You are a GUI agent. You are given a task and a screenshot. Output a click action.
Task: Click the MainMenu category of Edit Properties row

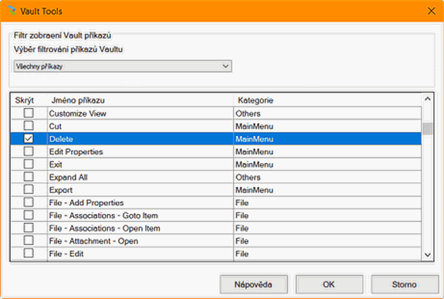click(254, 151)
